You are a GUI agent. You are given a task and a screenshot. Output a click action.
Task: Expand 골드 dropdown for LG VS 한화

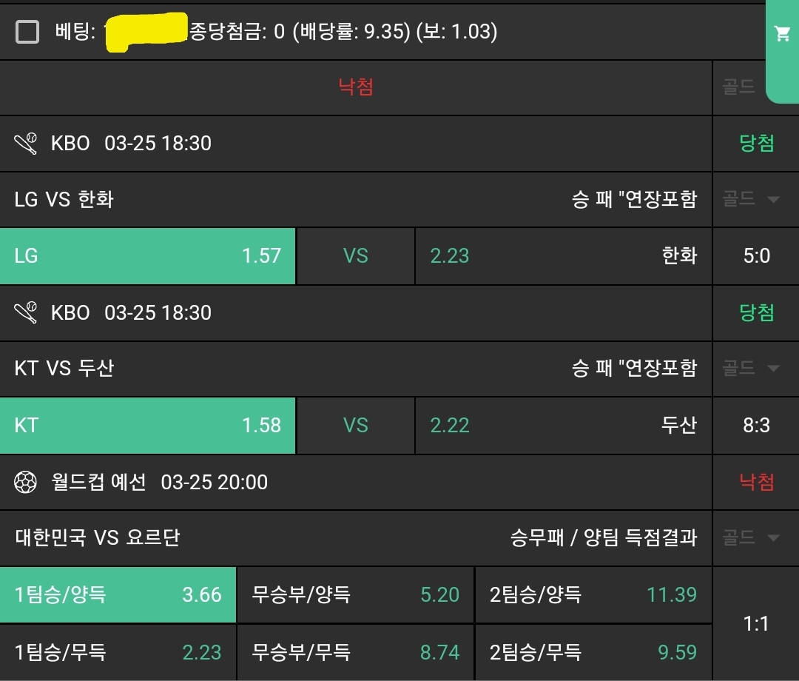(752, 199)
